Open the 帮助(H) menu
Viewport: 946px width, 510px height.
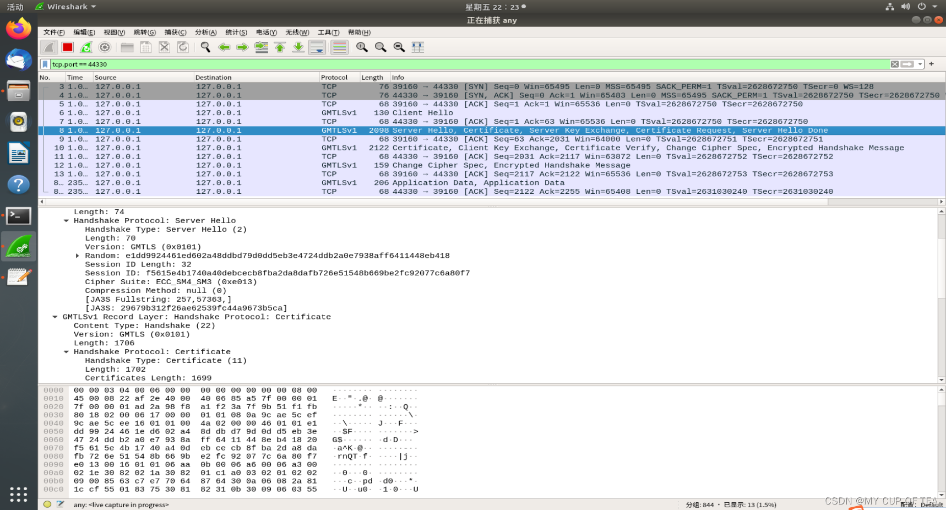[359, 32]
